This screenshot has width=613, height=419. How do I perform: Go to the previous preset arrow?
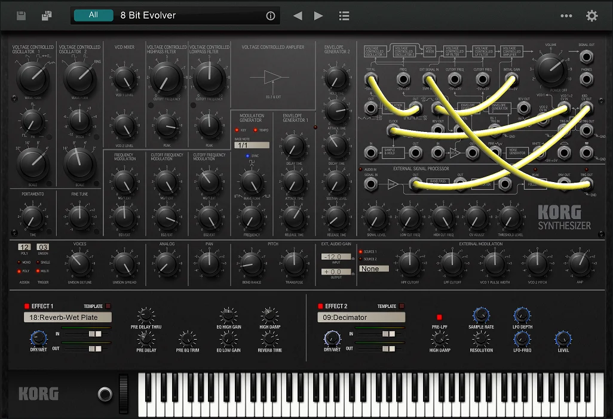(x=298, y=16)
